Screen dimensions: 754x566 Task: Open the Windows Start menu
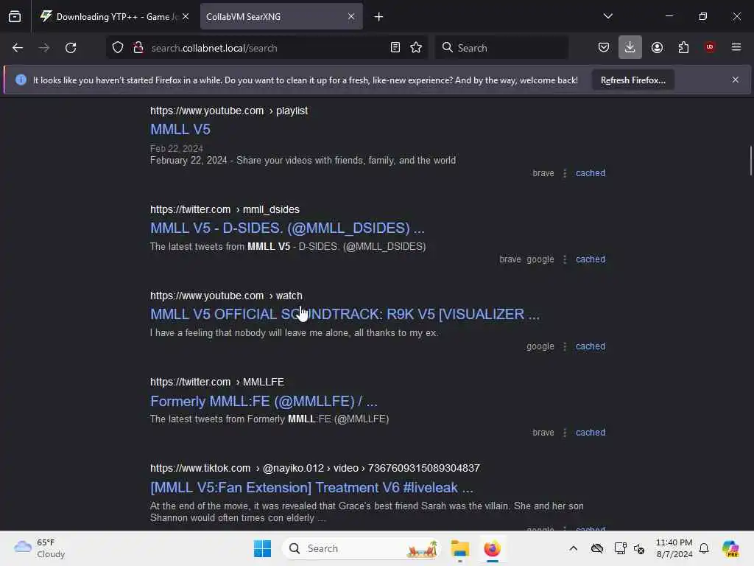click(x=263, y=548)
